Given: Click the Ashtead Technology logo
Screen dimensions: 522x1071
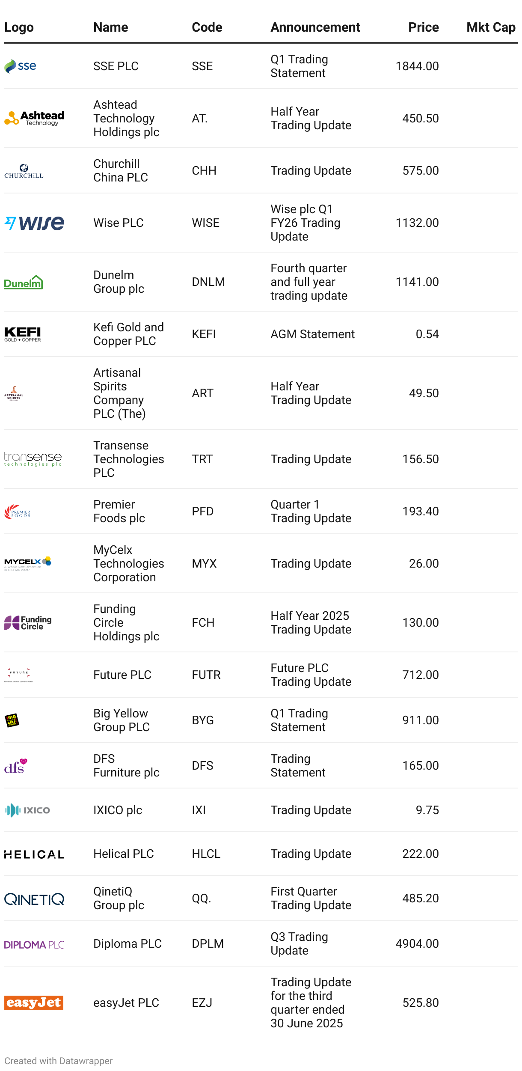Looking at the screenshot, I should (x=34, y=118).
